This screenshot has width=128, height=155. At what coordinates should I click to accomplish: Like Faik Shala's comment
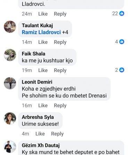coord(43,70)
